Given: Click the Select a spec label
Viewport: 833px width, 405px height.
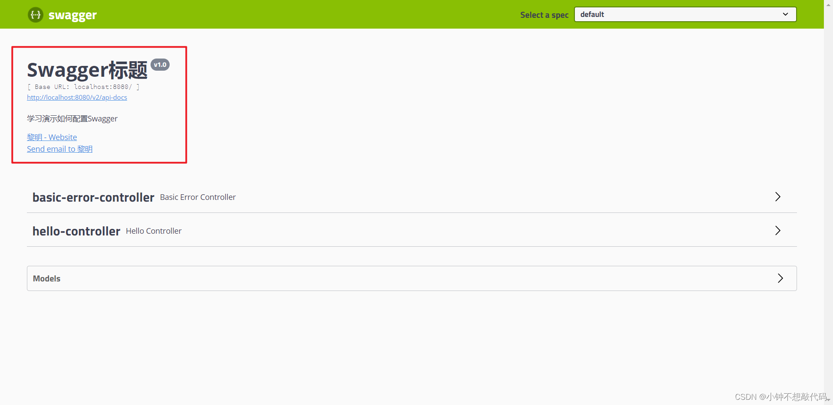Looking at the screenshot, I should coord(544,15).
